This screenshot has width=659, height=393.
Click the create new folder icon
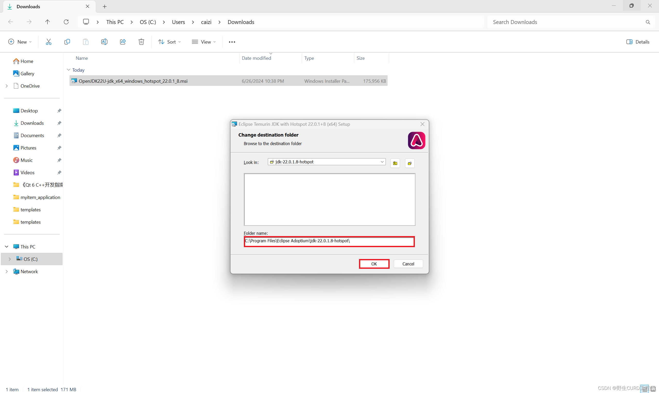click(409, 163)
